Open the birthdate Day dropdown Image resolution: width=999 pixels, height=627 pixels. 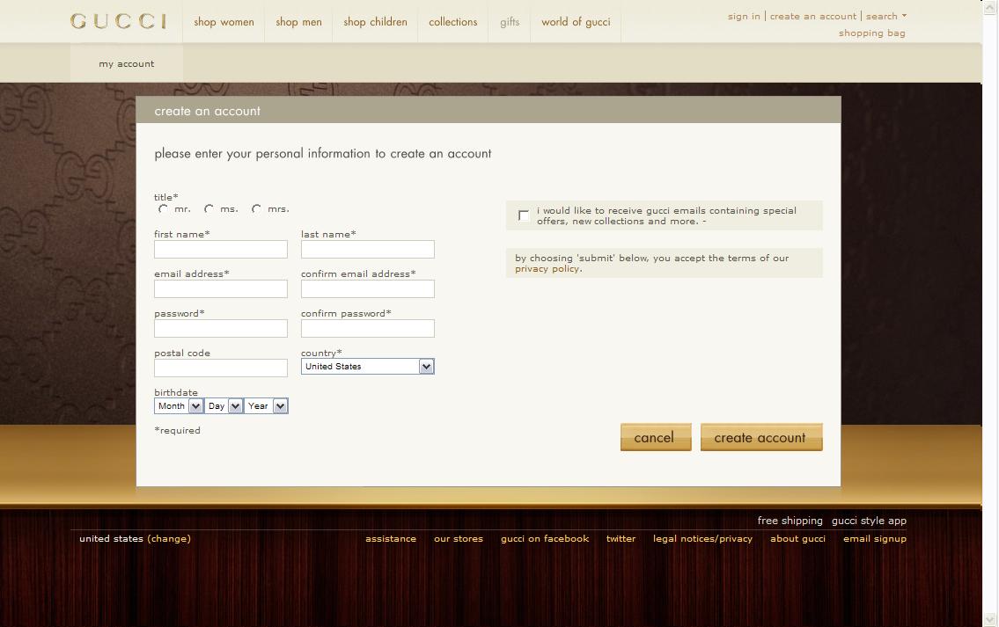[x=224, y=406]
